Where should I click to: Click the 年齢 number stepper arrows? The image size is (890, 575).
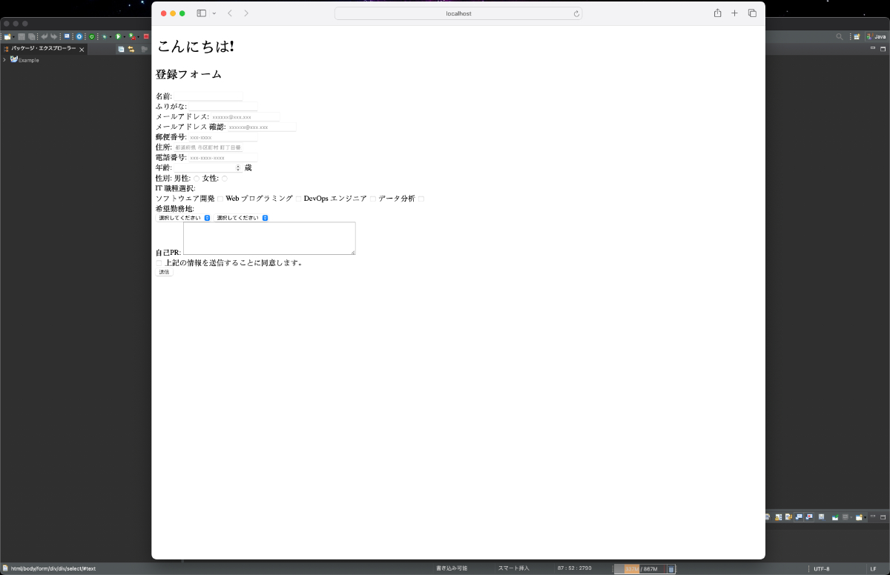tap(238, 168)
